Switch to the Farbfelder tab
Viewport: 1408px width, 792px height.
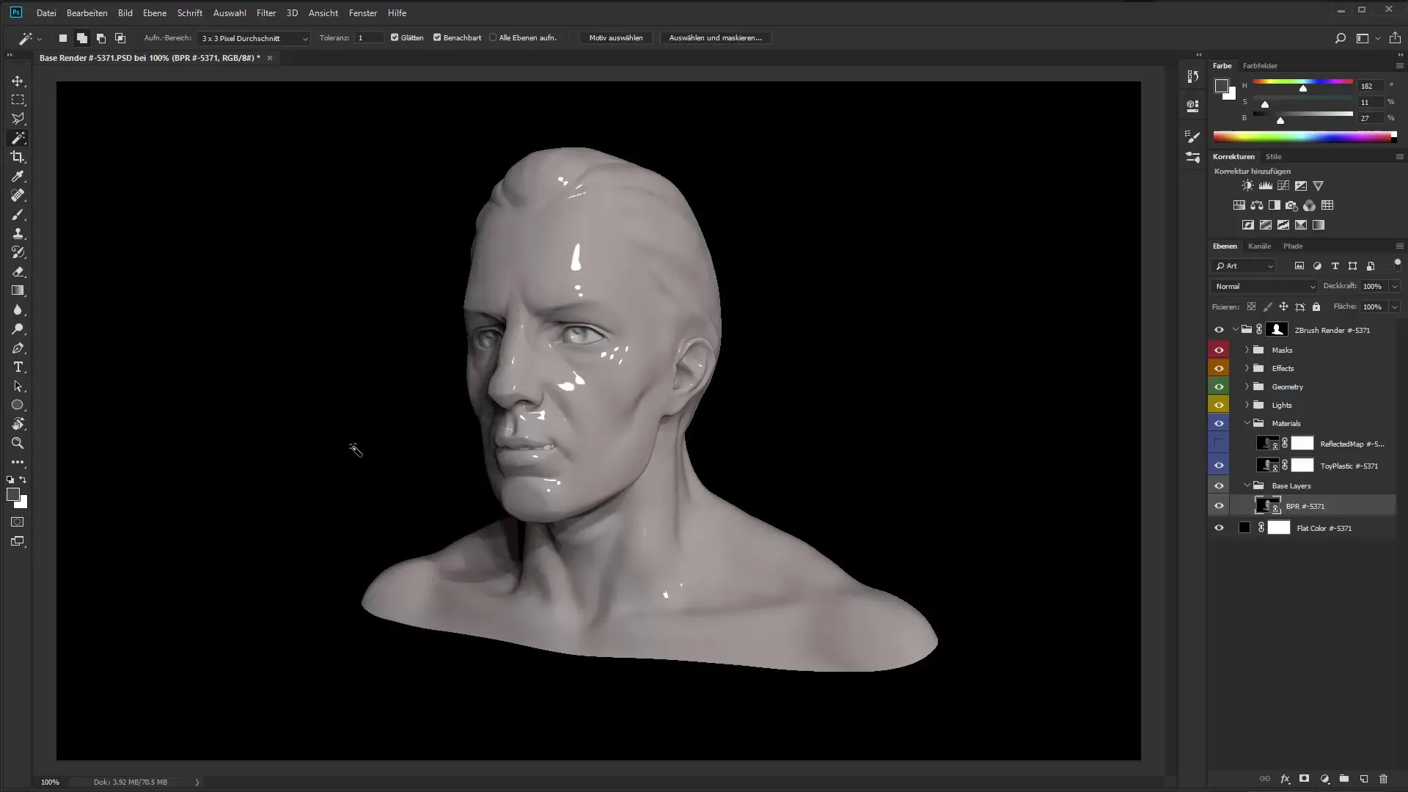click(1260, 66)
